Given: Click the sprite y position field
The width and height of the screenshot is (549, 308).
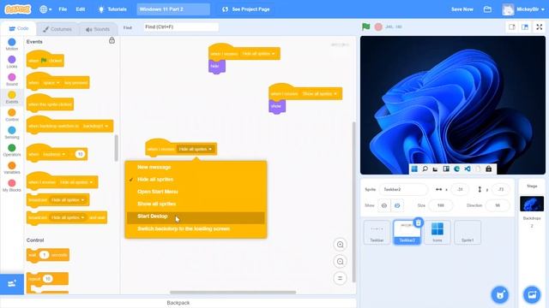Looking at the screenshot, I should pyautogui.click(x=501, y=190).
